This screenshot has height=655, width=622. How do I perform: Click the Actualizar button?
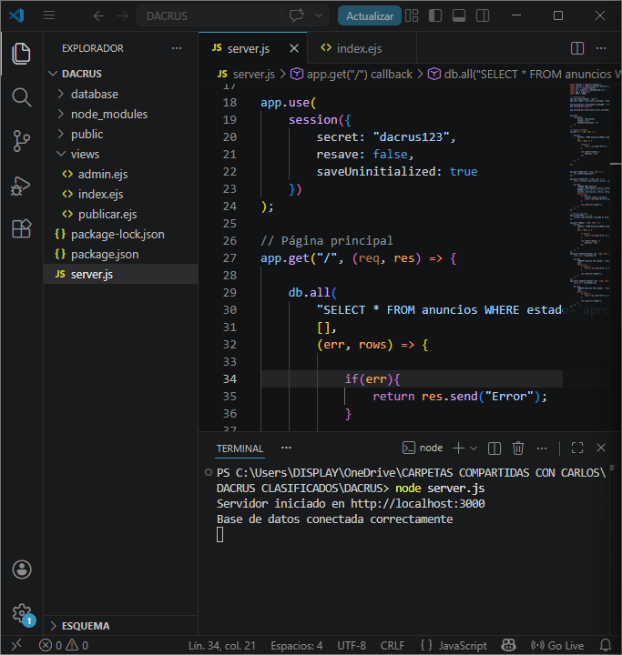[x=370, y=15]
